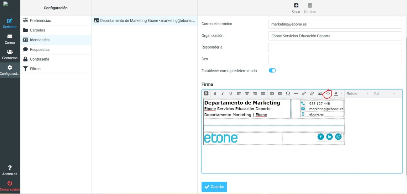
Task: Create a new identity with Crear
Action: pyautogui.click(x=296, y=8)
